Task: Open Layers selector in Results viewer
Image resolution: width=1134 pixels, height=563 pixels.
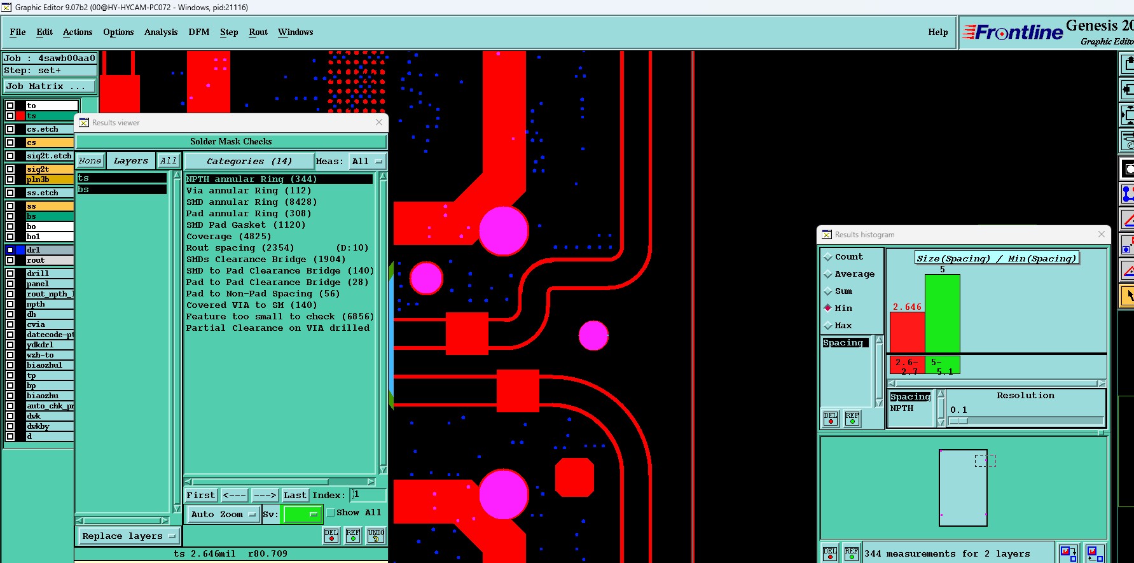Action: coord(131,161)
